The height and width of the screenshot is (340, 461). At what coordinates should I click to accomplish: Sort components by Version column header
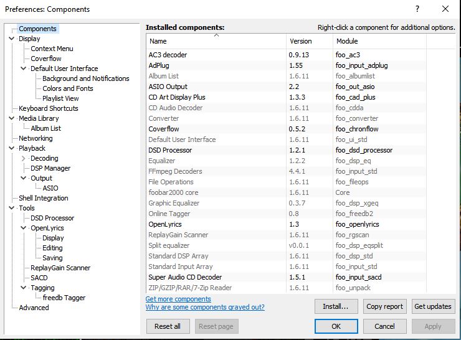click(x=310, y=41)
